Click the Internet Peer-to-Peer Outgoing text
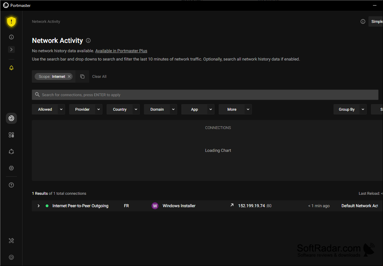The height and width of the screenshot is (266, 383). [x=80, y=206]
